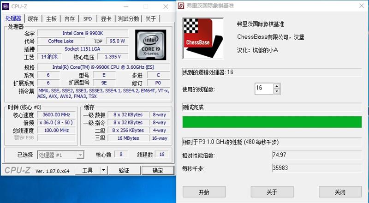Close the Fritz Chess Benchmark window
This screenshot has height=203, width=369.
362,6
